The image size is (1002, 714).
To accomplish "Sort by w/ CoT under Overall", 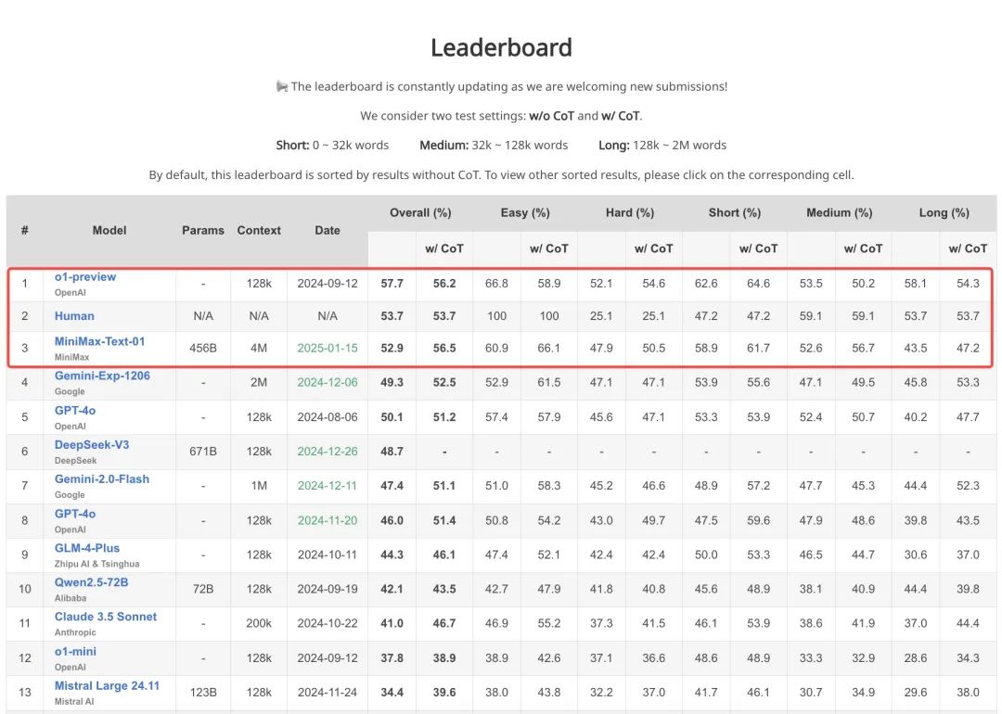I will (444, 249).
